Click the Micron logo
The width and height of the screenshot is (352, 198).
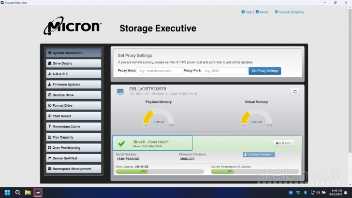coord(73,26)
